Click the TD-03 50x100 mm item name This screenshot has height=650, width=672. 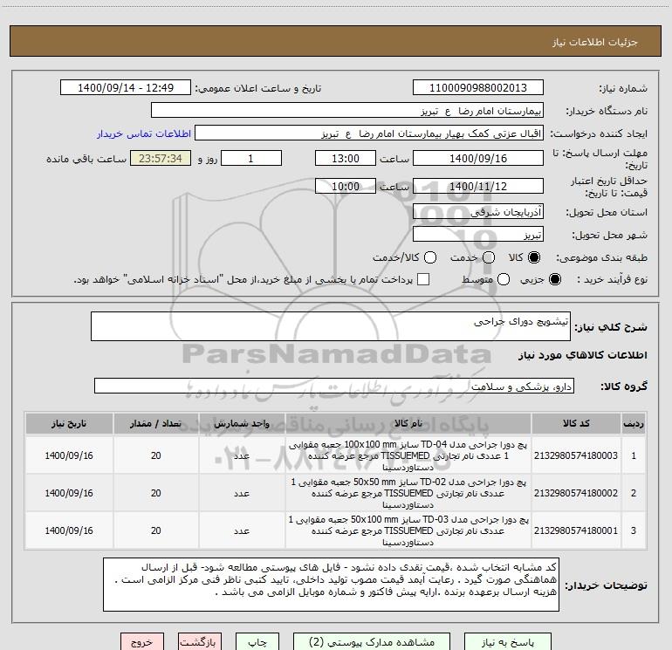(x=408, y=530)
